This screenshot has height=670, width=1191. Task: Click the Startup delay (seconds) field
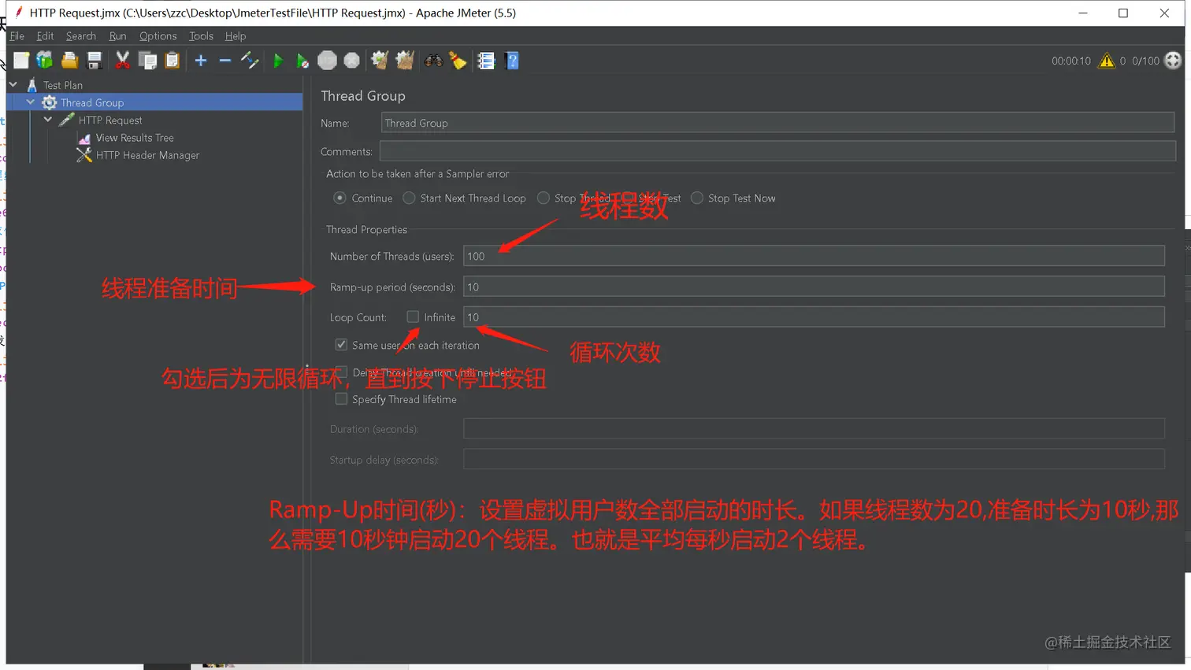[x=814, y=459]
